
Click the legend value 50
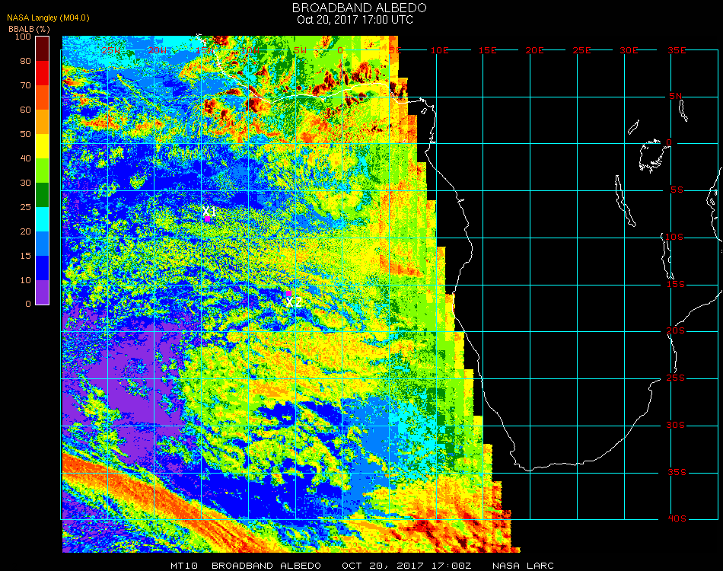(x=25, y=134)
